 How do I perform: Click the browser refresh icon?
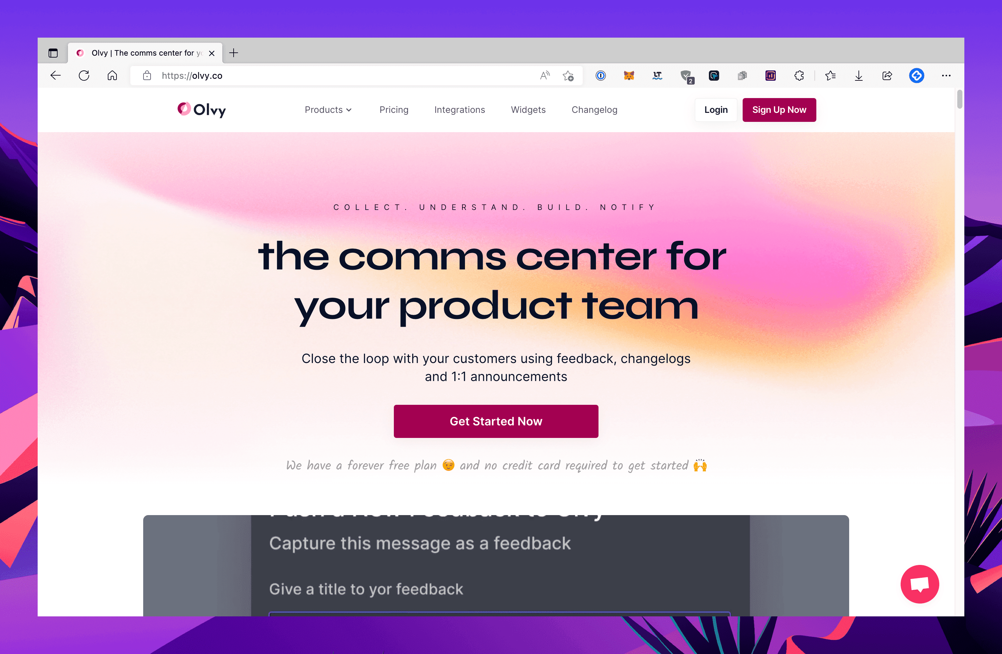(x=84, y=75)
